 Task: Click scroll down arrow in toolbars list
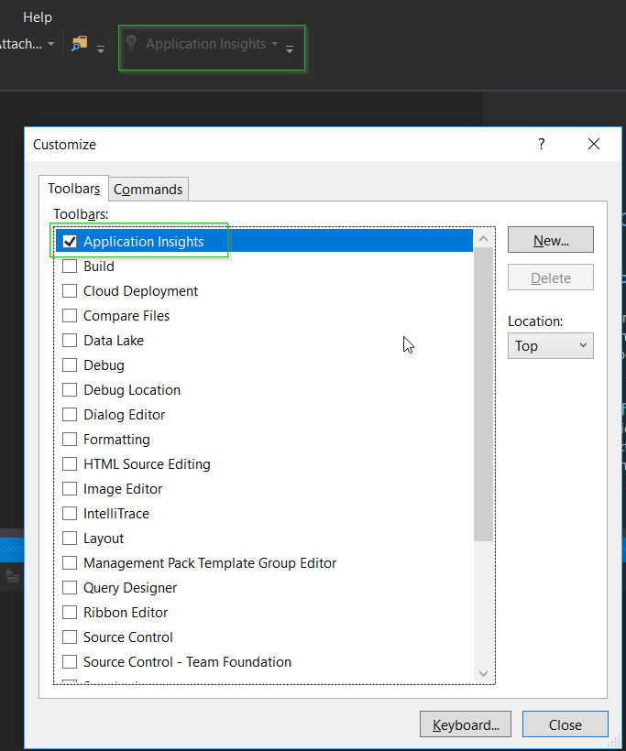tap(483, 673)
